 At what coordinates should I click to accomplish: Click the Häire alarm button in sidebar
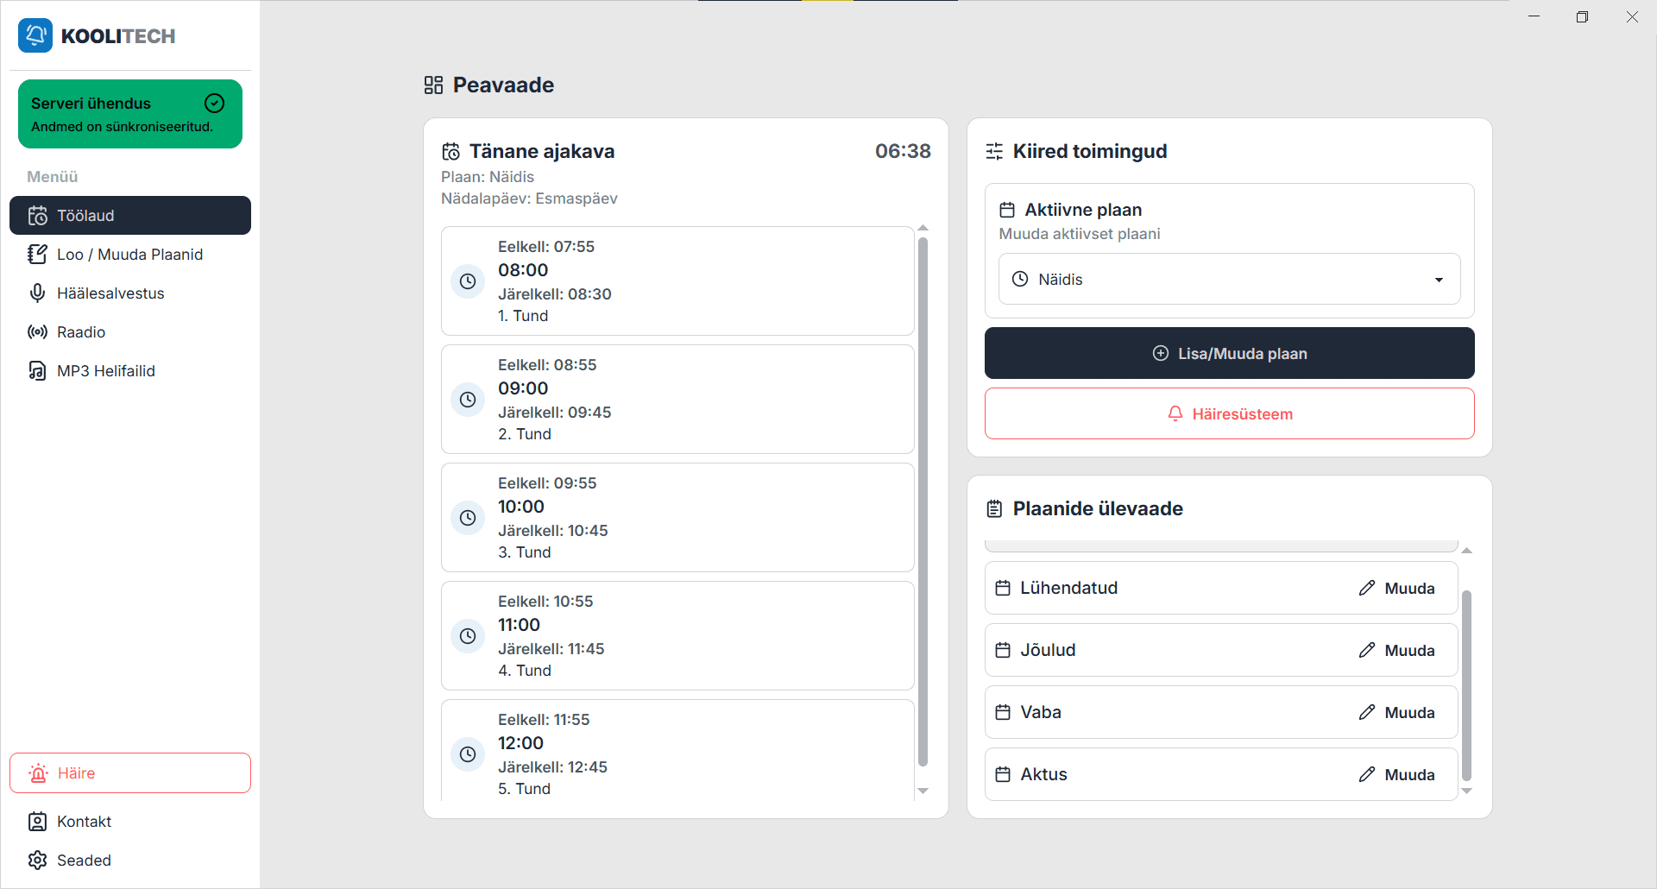tap(130, 773)
